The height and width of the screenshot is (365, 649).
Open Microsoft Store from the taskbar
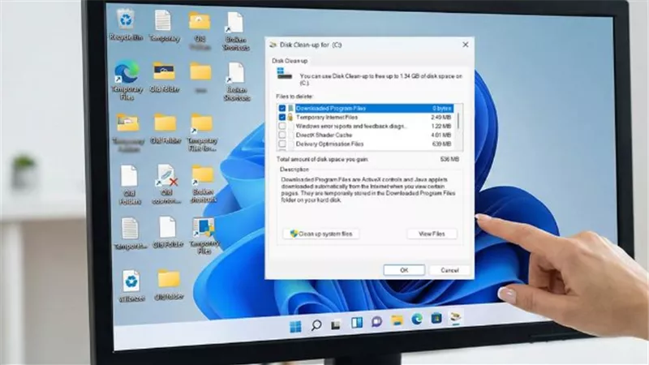pos(436,318)
